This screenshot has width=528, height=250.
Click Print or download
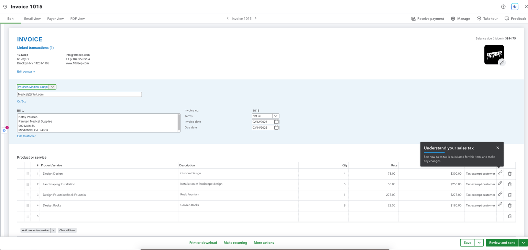pos(203,243)
